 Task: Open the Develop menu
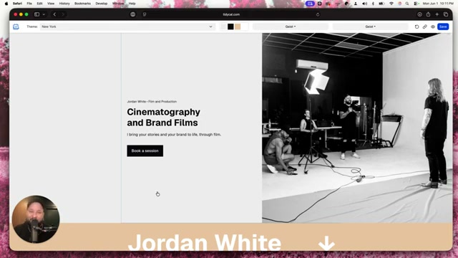click(x=102, y=4)
